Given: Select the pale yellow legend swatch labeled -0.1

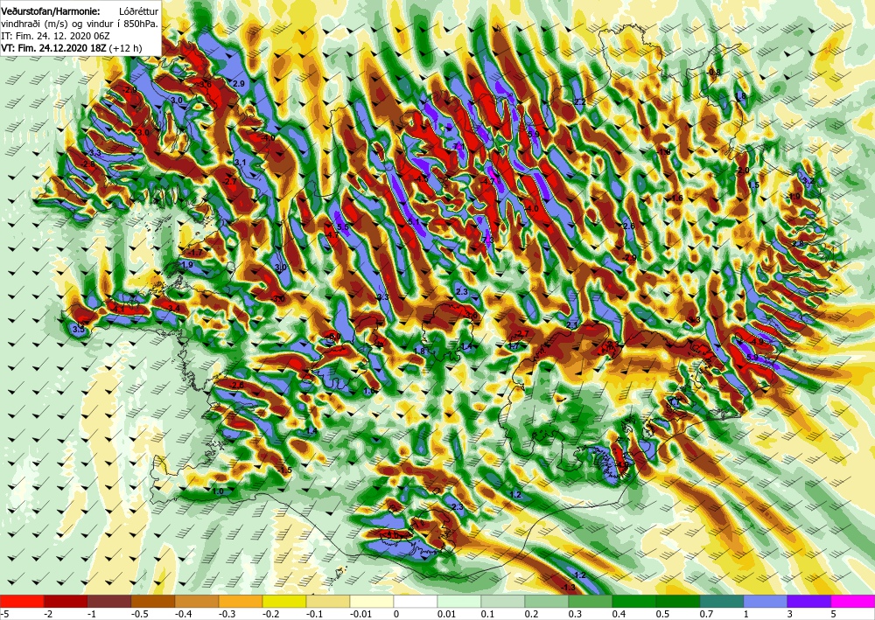Looking at the screenshot, I should pyautogui.click(x=328, y=601).
